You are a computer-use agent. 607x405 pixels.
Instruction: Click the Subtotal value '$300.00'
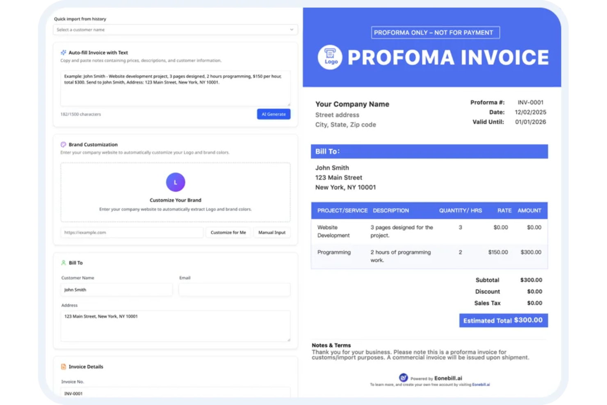[x=531, y=280]
